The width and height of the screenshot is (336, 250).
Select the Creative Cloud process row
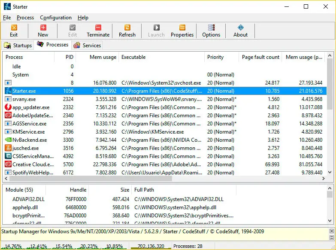[x=33, y=164]
